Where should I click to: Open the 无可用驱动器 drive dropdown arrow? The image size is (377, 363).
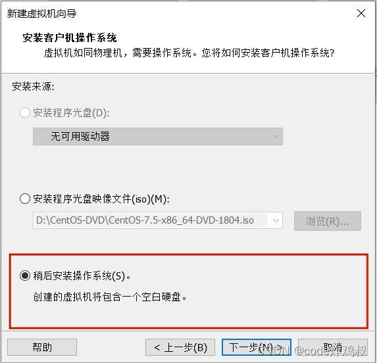click(276, 137)
